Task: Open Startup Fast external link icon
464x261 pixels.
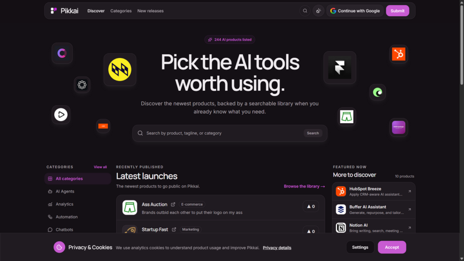Action: click(x=174, y=230)
